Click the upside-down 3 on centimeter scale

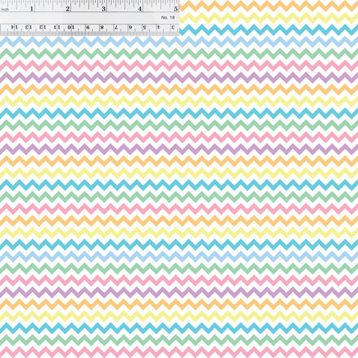[173, 27]
